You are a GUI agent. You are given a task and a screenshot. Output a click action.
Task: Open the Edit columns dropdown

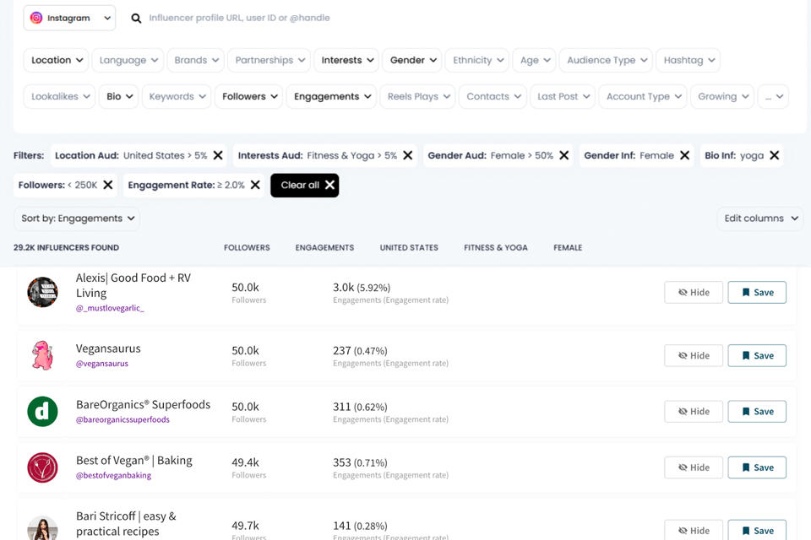tap(760, 219)
